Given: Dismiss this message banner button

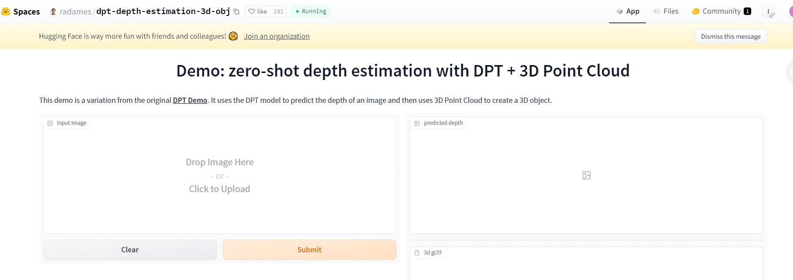Looking at the screenshot, I should point(731,36).
